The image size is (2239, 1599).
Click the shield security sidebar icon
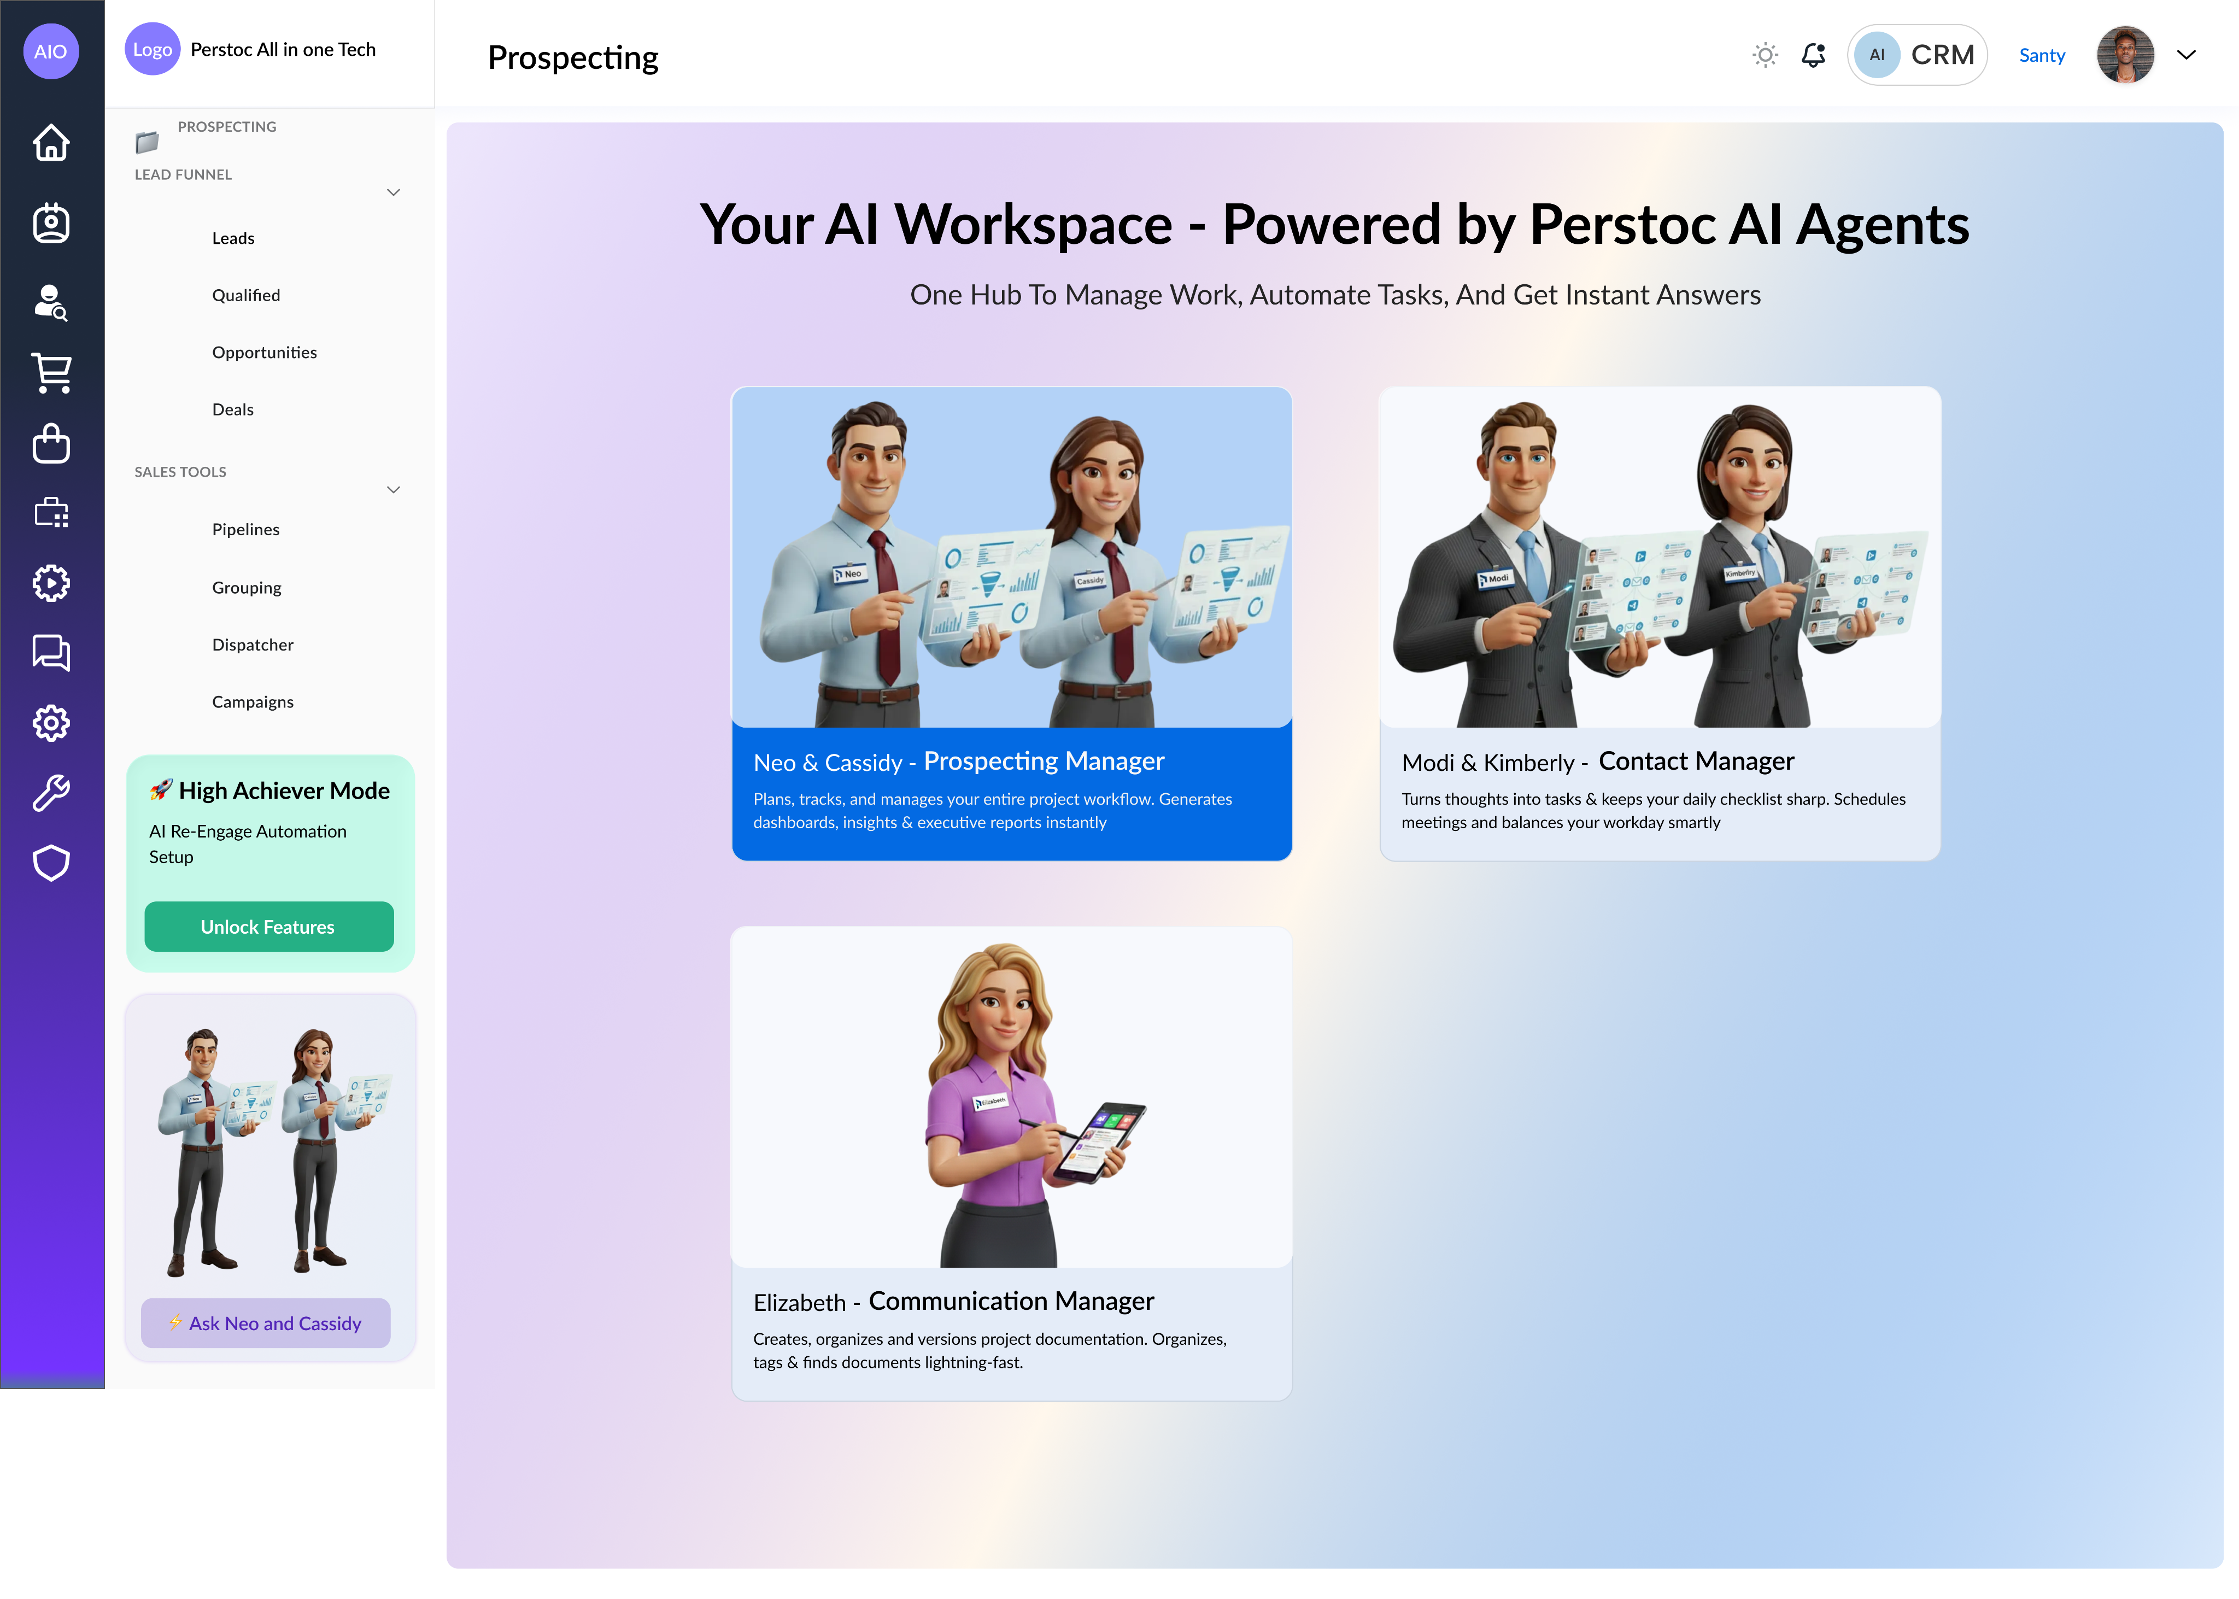pyautogui.click(x=51, y=864)
